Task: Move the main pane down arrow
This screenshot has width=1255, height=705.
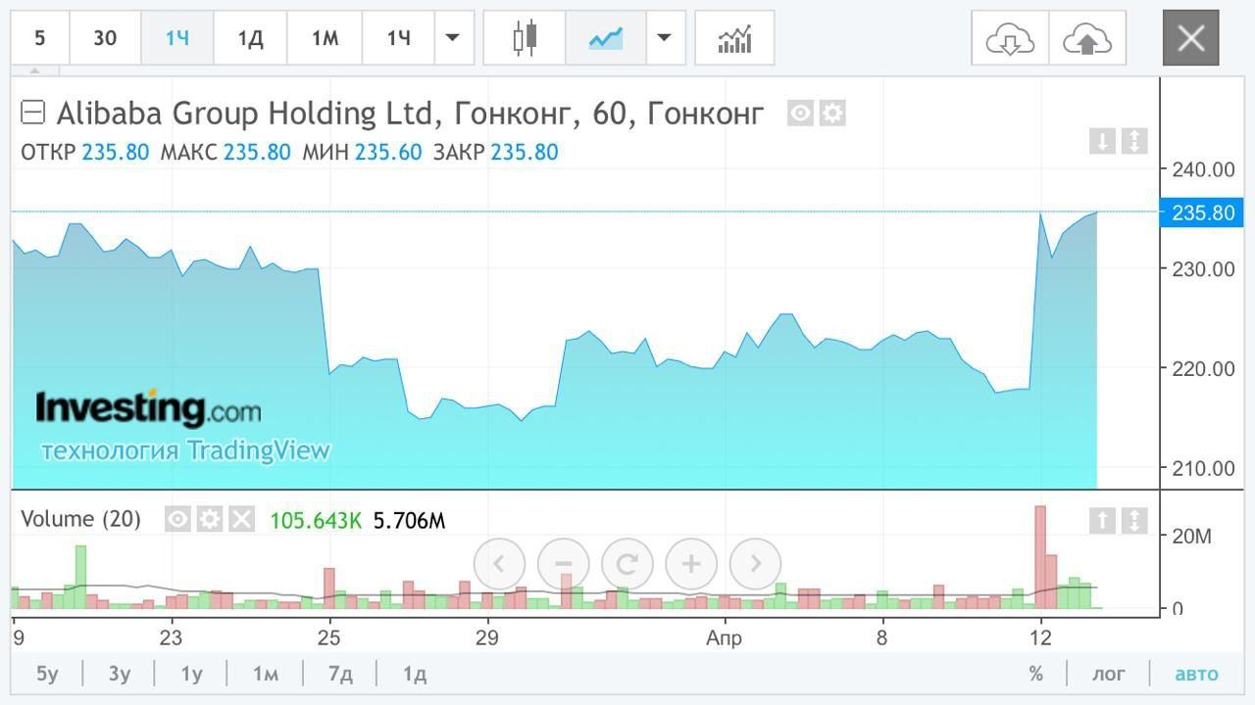Action: pyautogui.click(x=1102, y=141)
